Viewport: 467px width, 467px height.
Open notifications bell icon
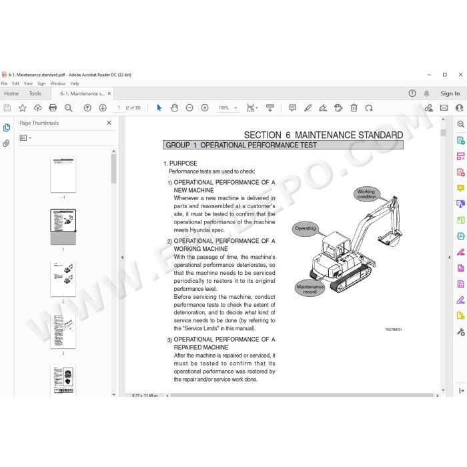pos(426,93)
